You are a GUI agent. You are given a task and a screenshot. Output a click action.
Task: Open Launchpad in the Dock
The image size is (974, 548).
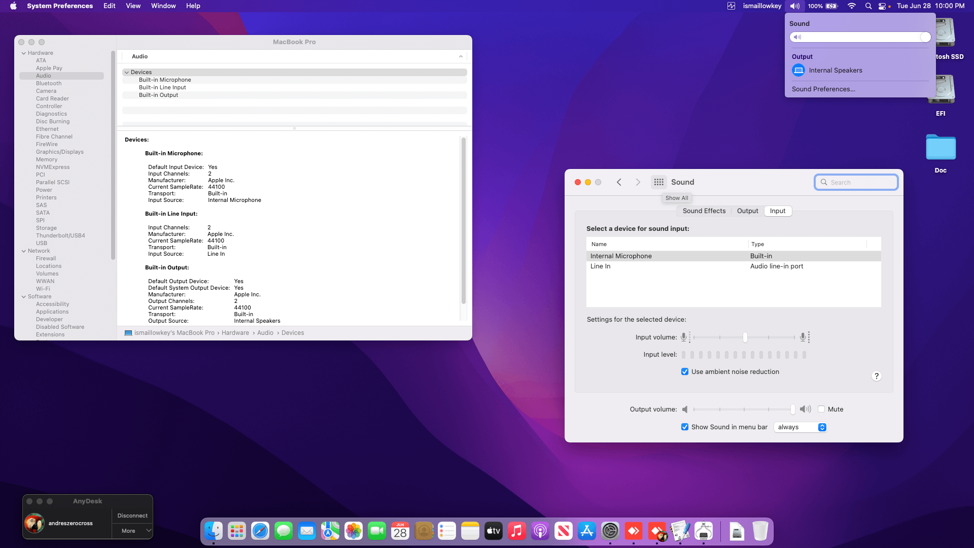pyautogui.click(x=237, y=531)
